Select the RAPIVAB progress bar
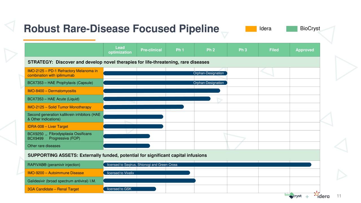Screen dimensions: 361x203 [207, 165]
